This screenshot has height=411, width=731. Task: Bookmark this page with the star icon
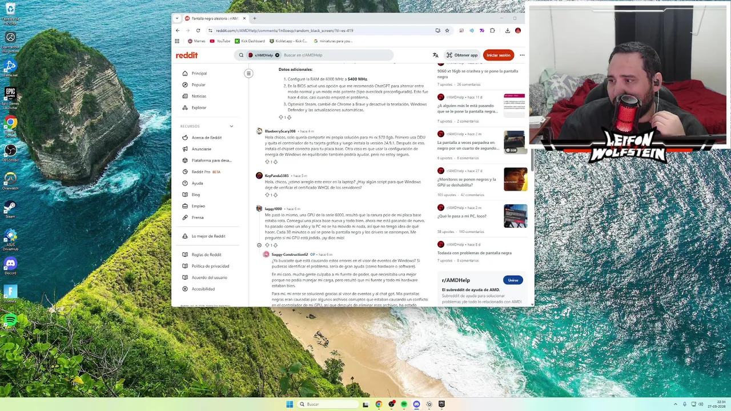point(447,30)
